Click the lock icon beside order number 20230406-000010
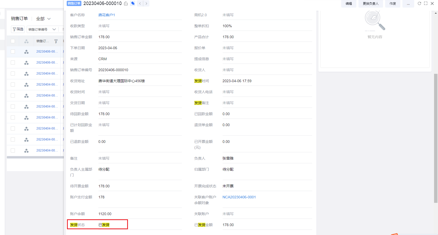Screen dimensions: 438x235 (126, 3)
